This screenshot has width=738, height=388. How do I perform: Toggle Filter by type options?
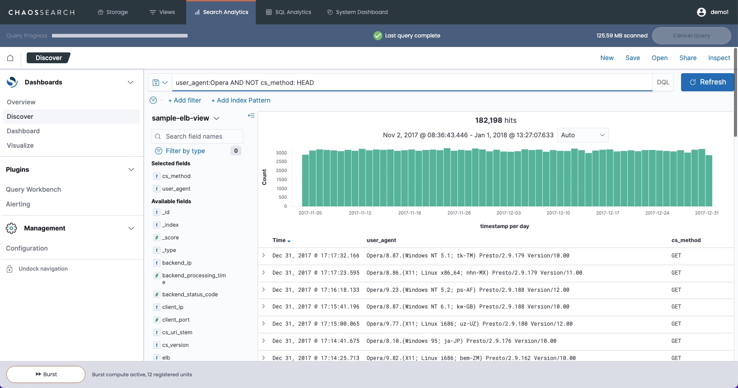point(185,151)
